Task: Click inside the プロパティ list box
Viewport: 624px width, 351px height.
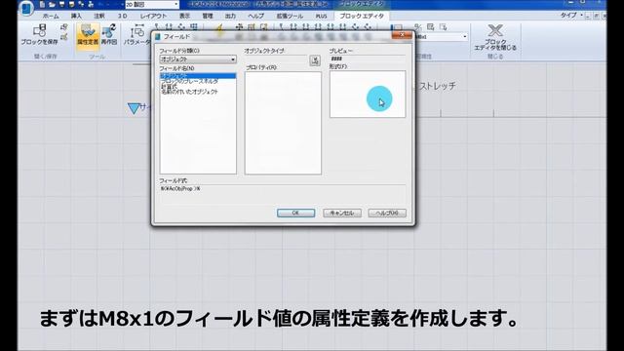Action: pos(283,123)
